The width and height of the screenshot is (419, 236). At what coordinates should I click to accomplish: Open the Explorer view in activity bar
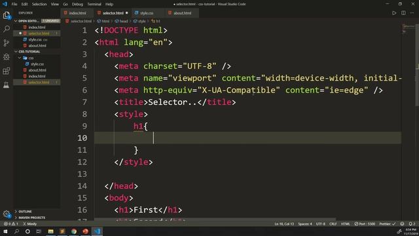coord(7,15)
